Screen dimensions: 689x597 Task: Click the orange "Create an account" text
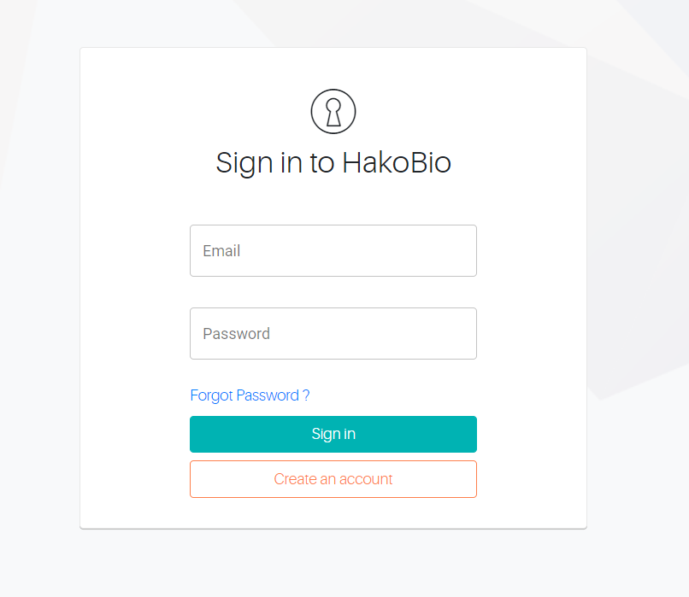[x=333, y=479]
